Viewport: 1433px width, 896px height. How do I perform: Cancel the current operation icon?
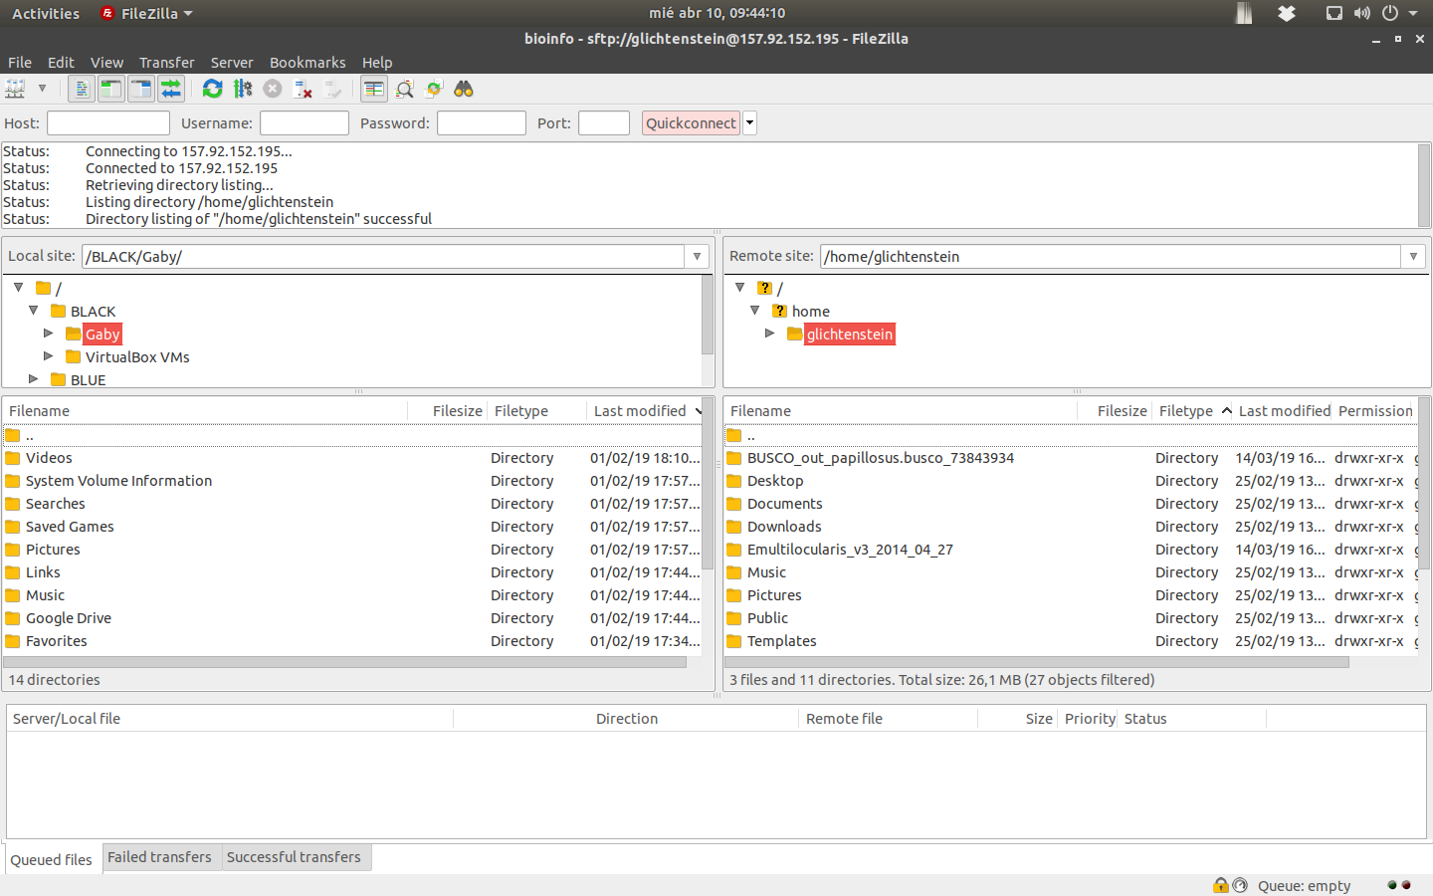coord(273,89)
